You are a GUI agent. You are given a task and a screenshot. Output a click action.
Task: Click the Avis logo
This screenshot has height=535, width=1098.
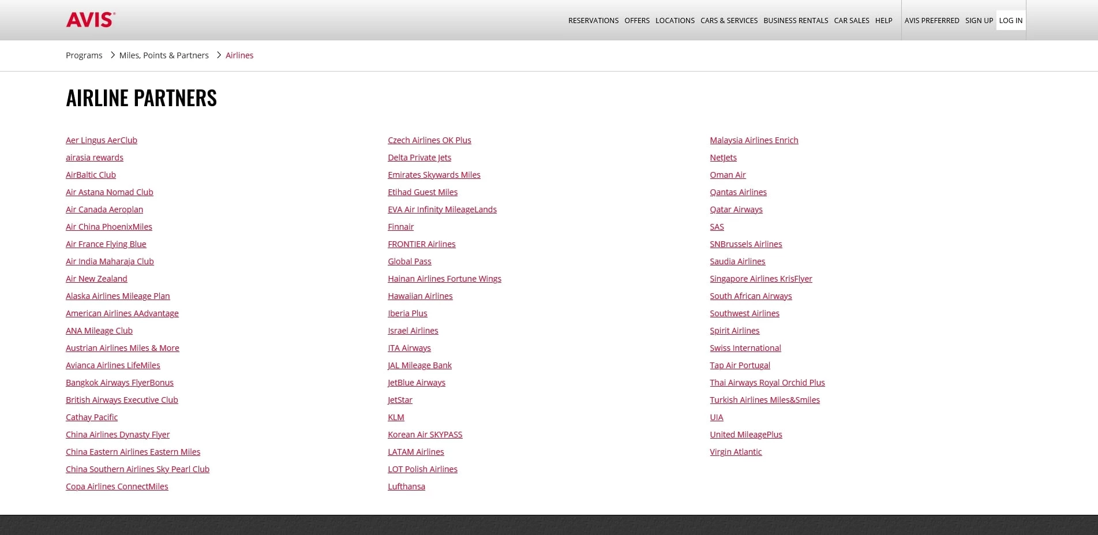(91, 20)
